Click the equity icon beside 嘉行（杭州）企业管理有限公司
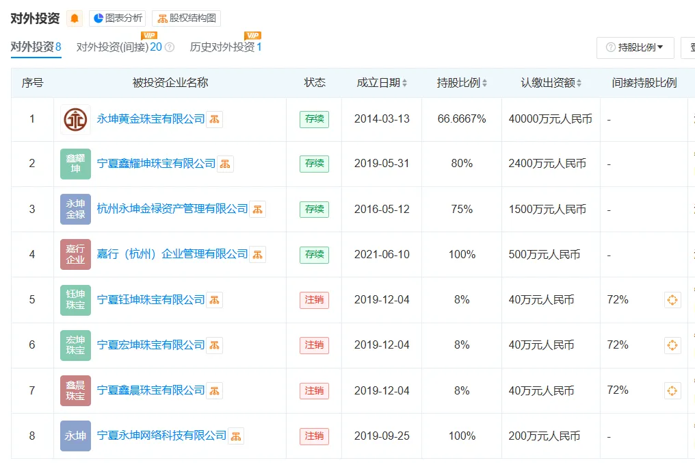 257,254
